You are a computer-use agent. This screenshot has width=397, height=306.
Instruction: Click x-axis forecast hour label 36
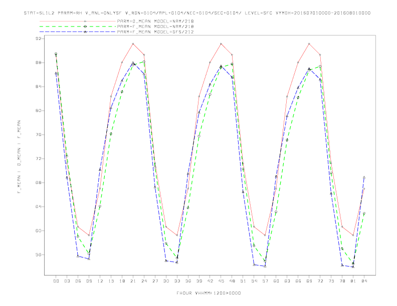(188, 281)
